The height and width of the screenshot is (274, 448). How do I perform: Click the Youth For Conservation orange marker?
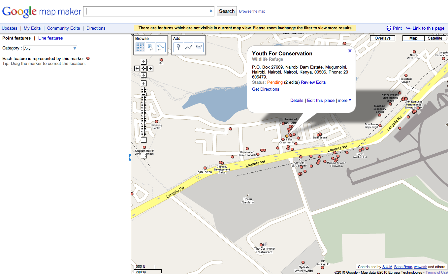tap(287, 136)
